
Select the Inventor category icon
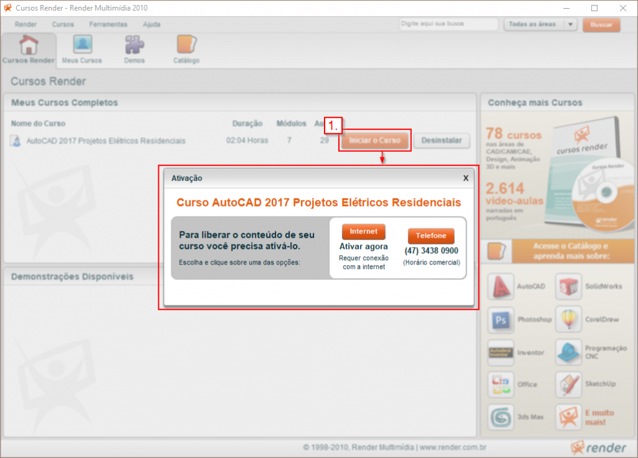pos(502,352)
